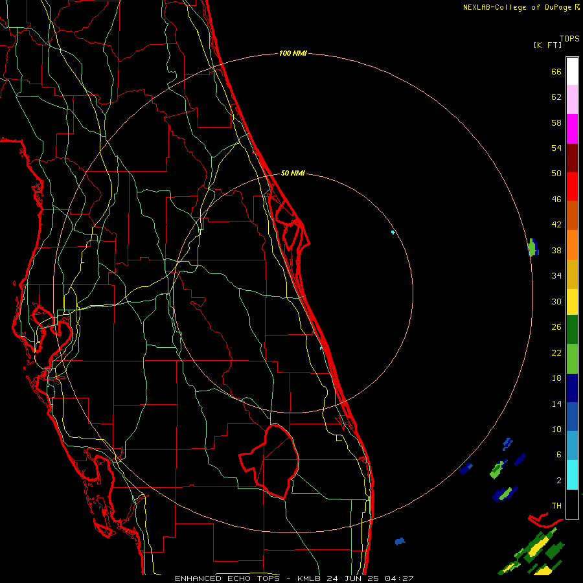Click the 58 legend value

coord(556,122)
